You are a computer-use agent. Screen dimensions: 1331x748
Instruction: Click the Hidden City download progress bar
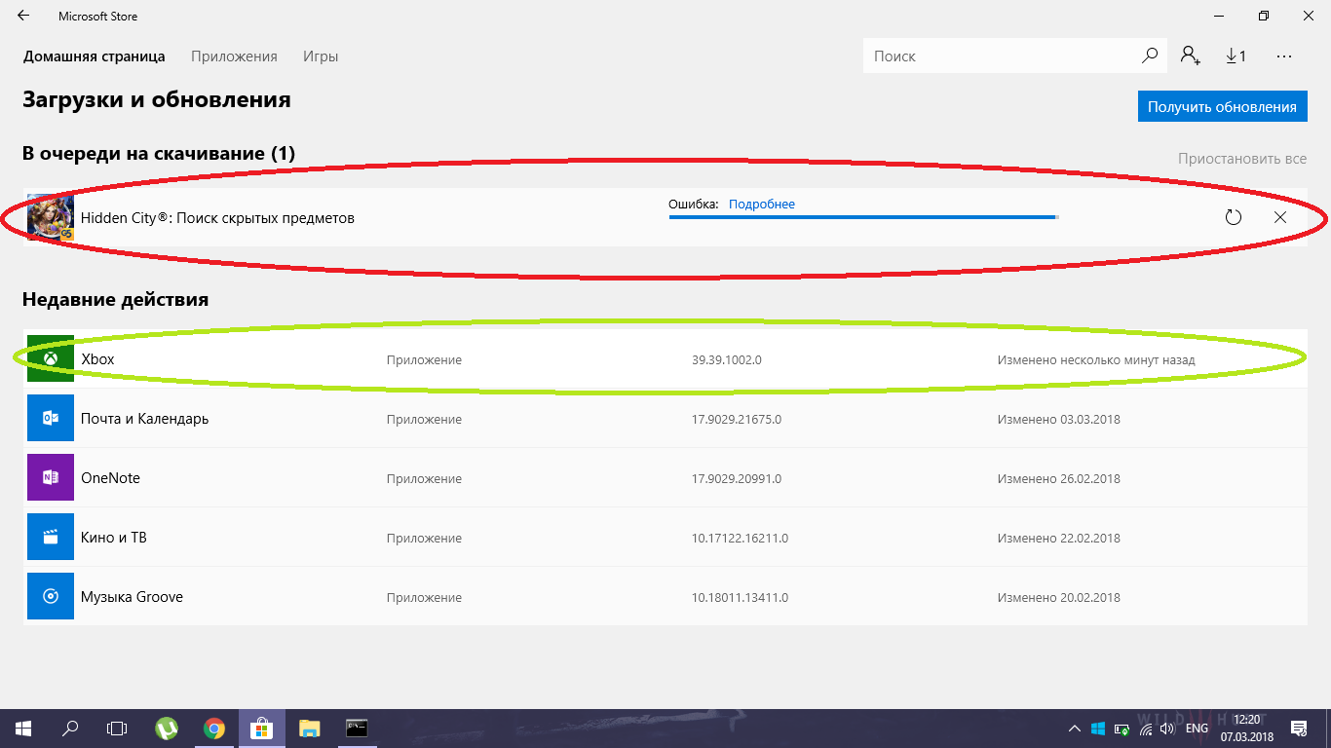[863, 217]
